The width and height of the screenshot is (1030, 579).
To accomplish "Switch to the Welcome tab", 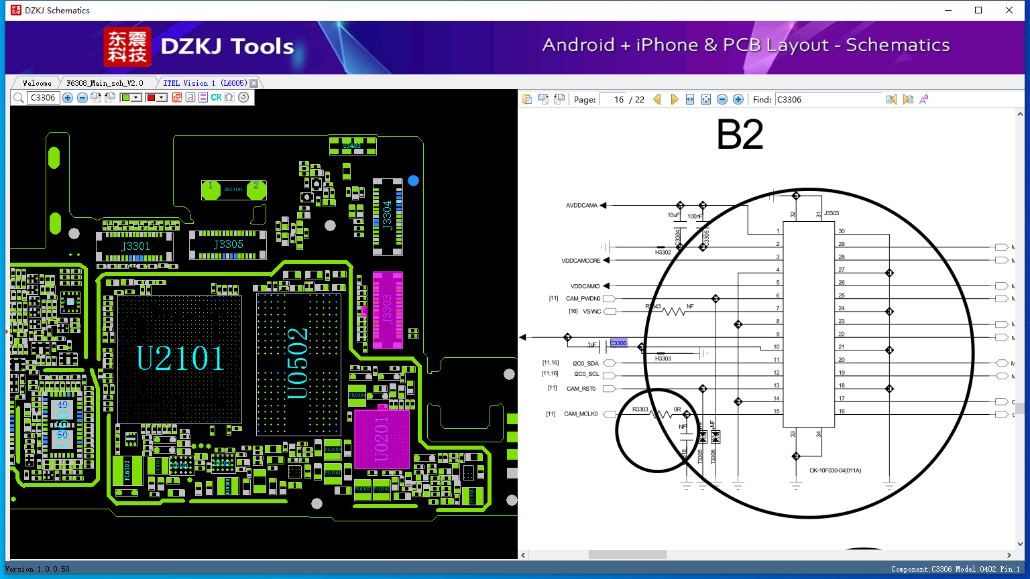I will pyautogui.click(x=37, y=83).
